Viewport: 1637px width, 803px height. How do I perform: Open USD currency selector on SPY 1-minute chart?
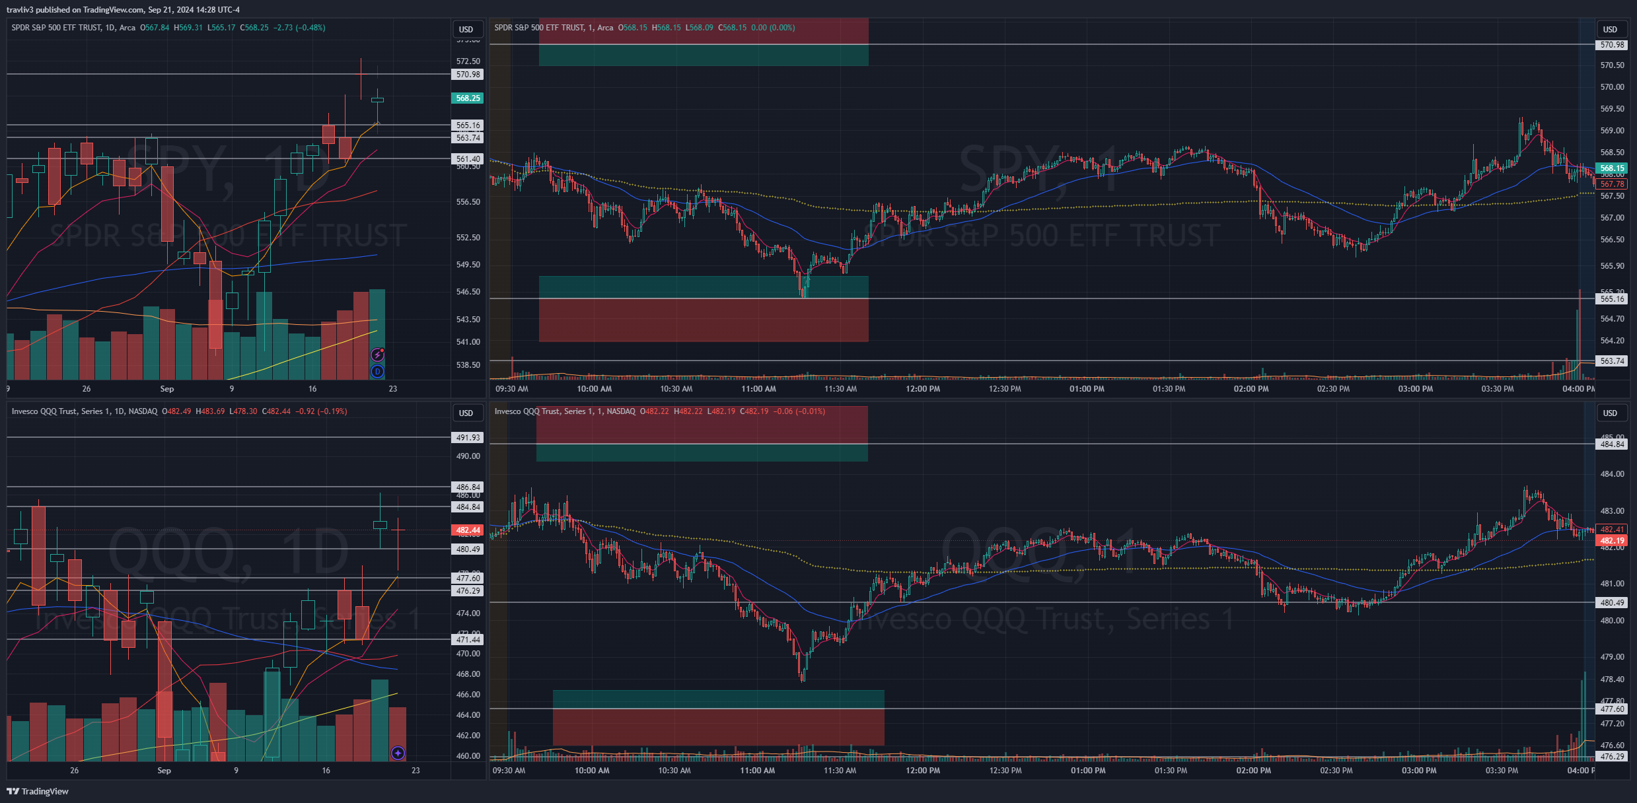1610,29
